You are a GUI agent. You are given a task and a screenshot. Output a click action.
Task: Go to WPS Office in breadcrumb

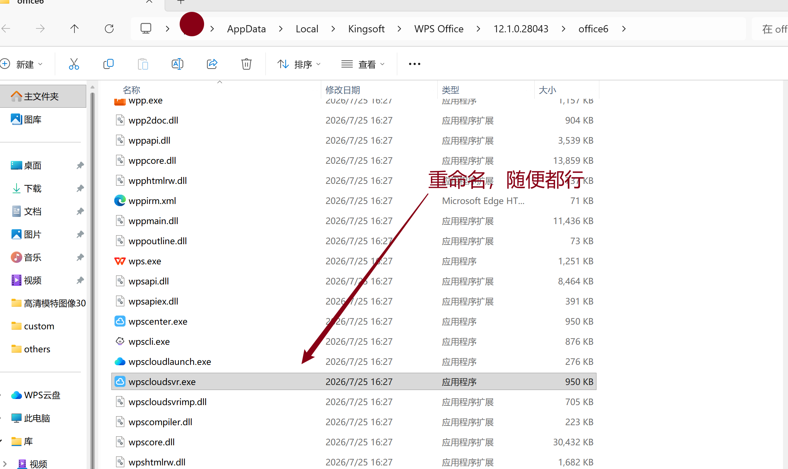439,29
